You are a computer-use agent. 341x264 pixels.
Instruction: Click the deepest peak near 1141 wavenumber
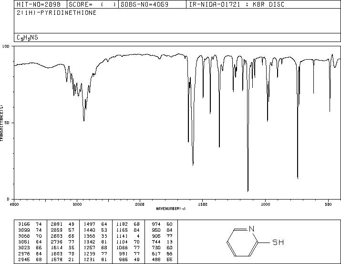(x=248, y=190)
